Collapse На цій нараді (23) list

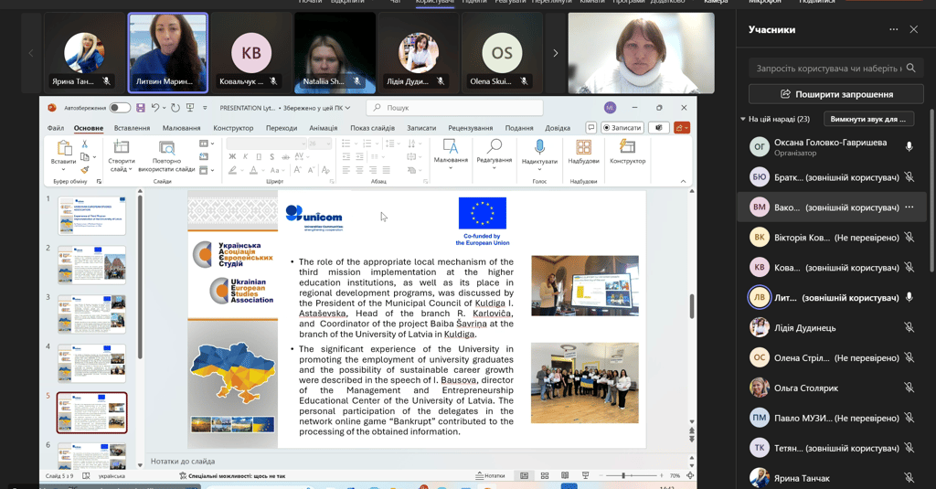(x=742, y=119)
